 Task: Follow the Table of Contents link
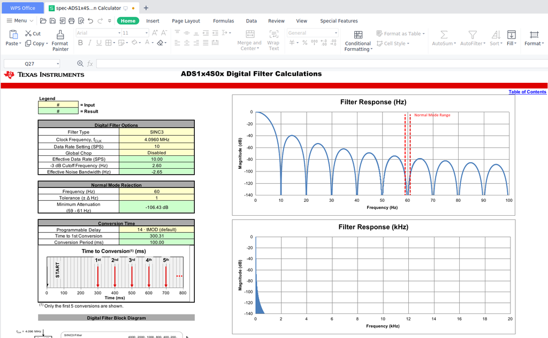click(x=527, y=92)
